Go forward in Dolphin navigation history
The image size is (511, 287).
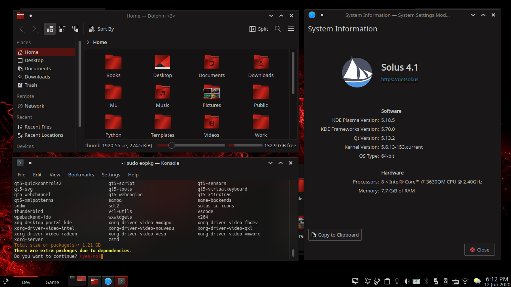(x=34, y=29)
